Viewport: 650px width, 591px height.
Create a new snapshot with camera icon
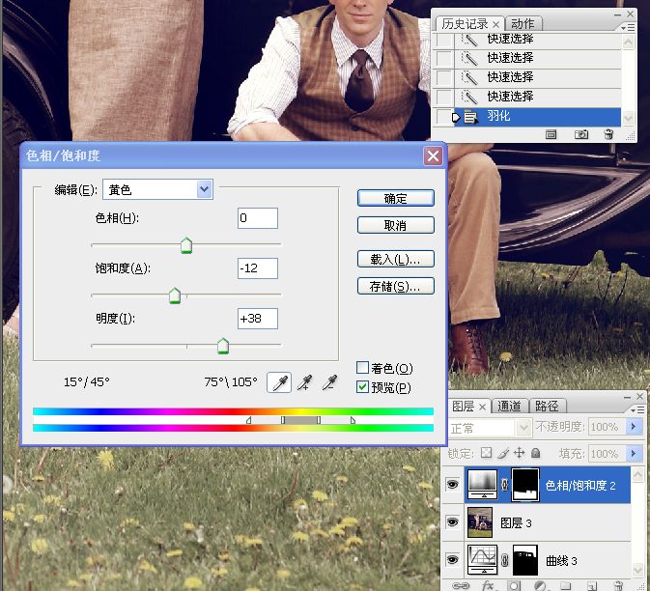click(x=581, y=134)
